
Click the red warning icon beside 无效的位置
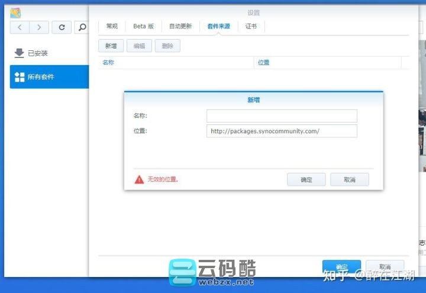click(139, 179)
